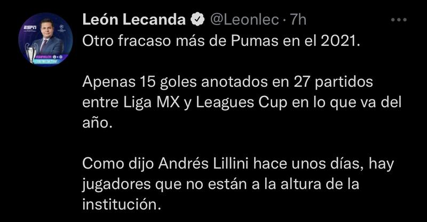Click the word "Pumas" in the tweet
Image resolution: width=427 pixels, height=222 pixels.
pyautogui.click(x=247, y=42)
